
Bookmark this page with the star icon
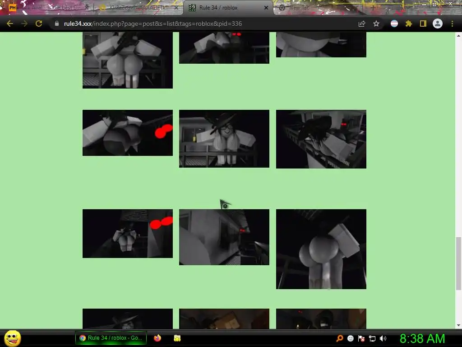pyautogui.click(x=376, y=23)
